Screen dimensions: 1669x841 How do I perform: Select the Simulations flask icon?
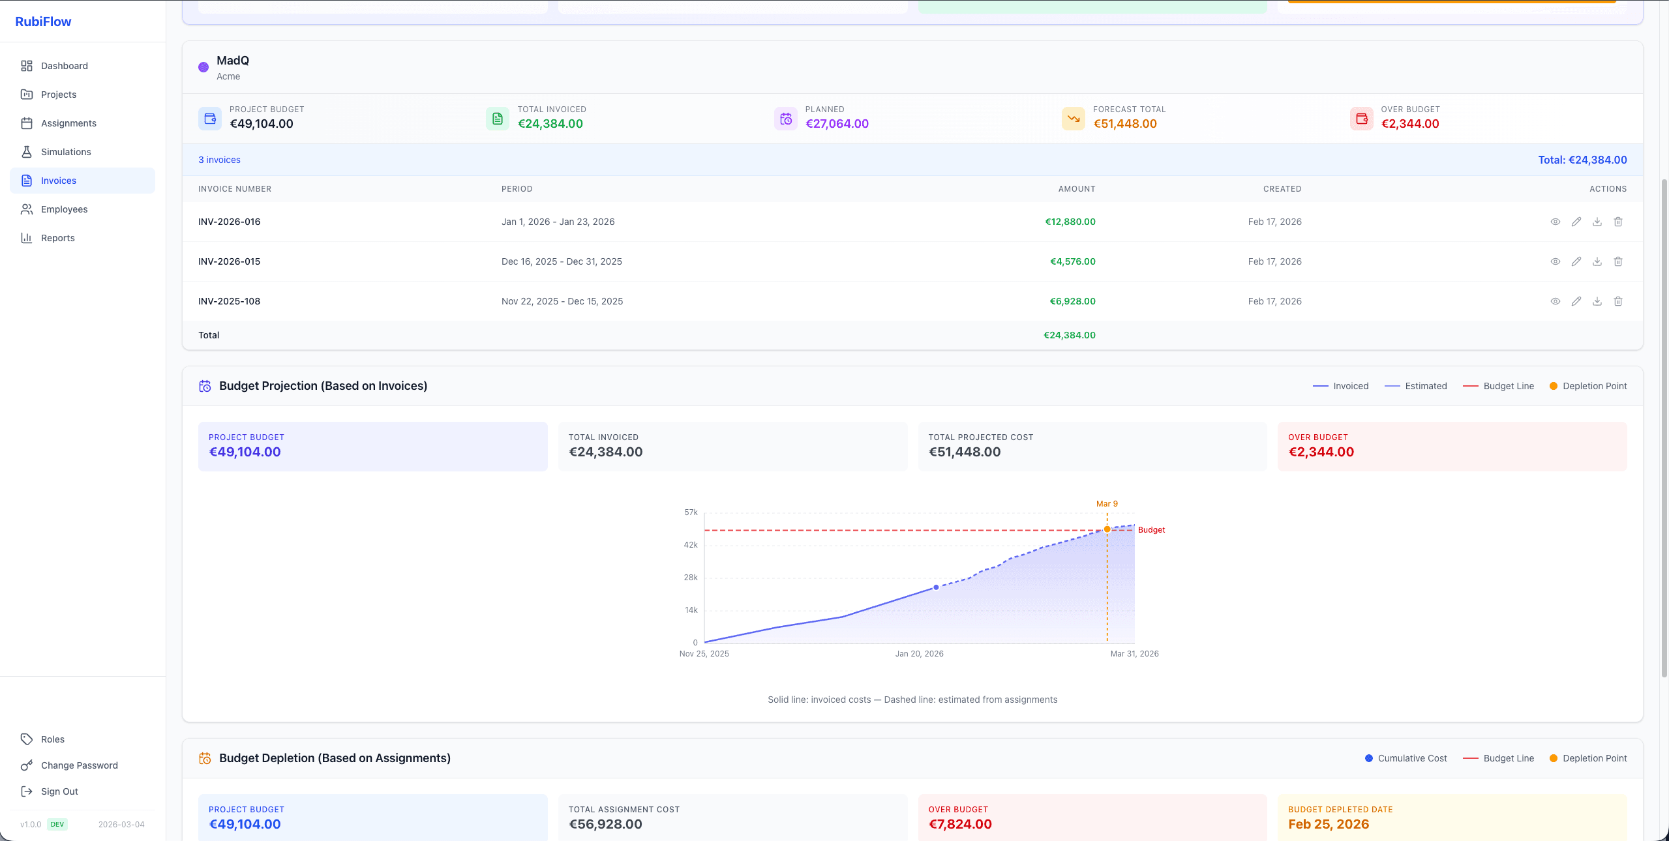pos(27,151)
